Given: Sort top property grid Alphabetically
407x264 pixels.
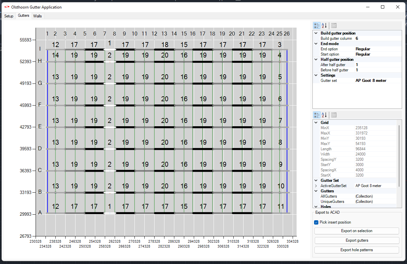Looking at the screenshot, I should coord(324,25).
